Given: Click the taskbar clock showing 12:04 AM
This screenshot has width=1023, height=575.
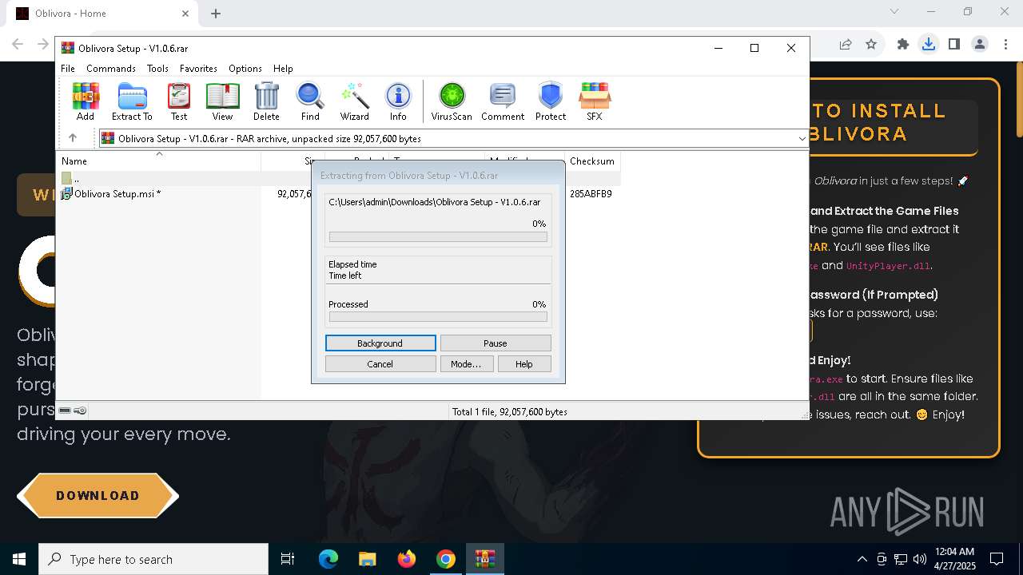Looking at the screenshot, I should click(953, 559).
